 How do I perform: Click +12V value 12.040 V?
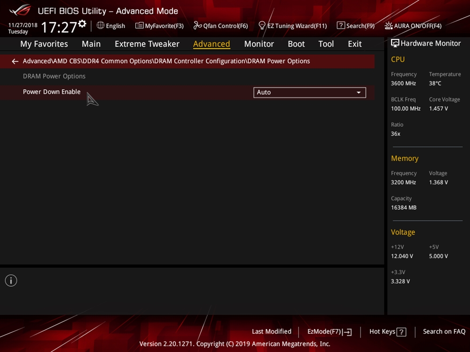point(402,256)
